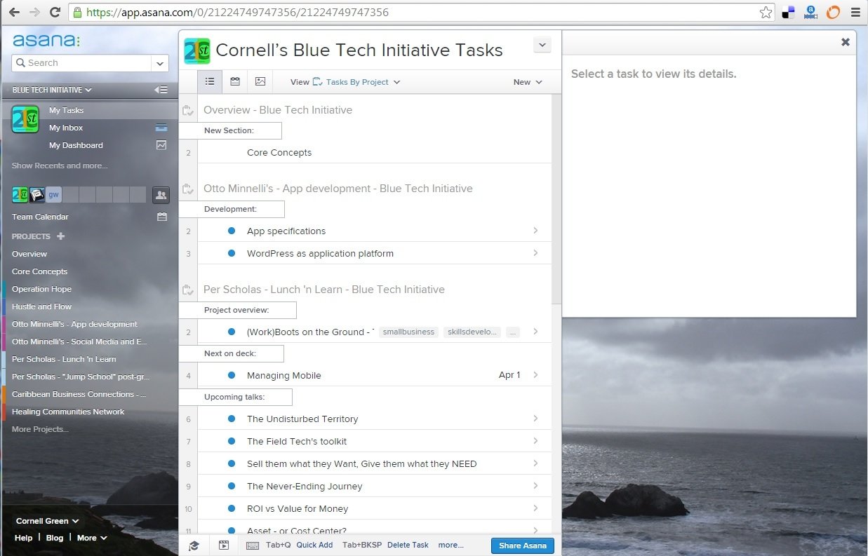Viewport: 868px width, 556px height.
Task: Click the gw team member avatar
Action: [x=53, y=195]
